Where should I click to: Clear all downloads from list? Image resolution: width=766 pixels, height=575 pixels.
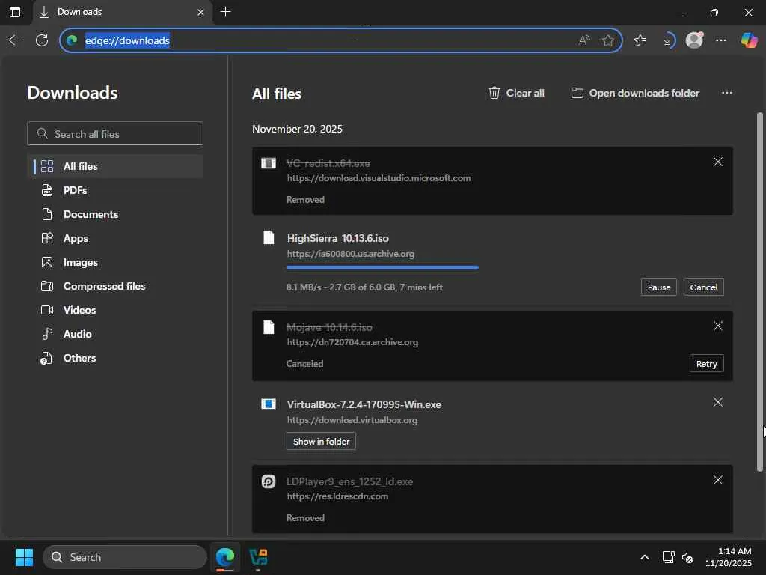click(516, 93)
